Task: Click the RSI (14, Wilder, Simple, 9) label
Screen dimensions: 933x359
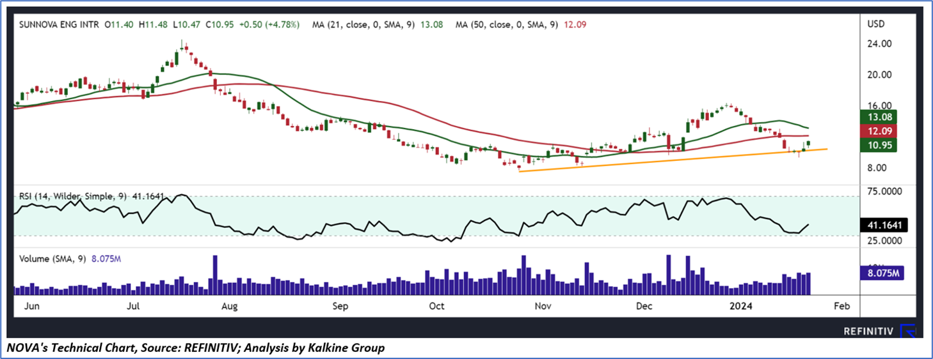Action: [x=72, y=198]
